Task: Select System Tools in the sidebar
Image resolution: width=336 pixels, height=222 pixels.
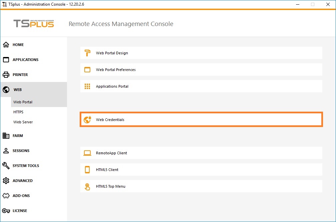Action: (26, 166)
